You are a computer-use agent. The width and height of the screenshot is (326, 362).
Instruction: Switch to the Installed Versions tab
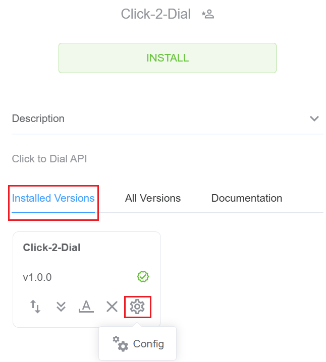pos(53,198)
